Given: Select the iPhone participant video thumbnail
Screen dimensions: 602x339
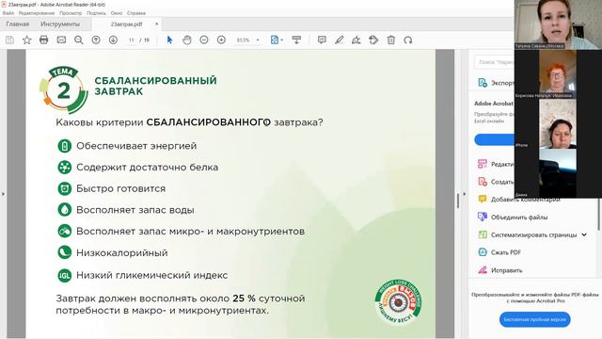Looking at the screenshot, I should (x=558, y=123).
